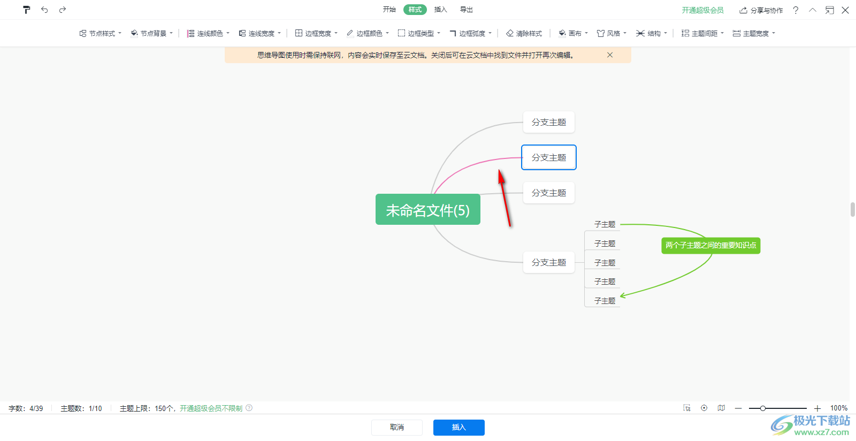The image size is (856, 441).
Task: Expand the 边框类型 dropdown arrow
Action: (x=439, y=33)
